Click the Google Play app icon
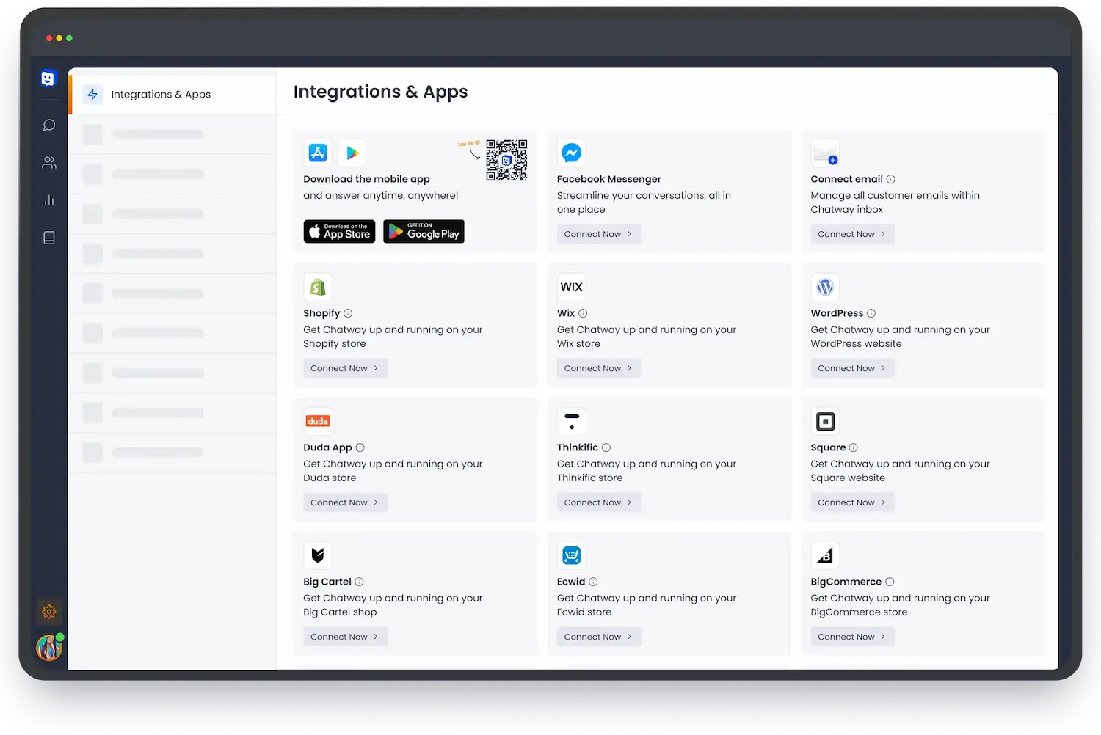The width and height of the screenshot is (1101, 735). coord(352,153)
